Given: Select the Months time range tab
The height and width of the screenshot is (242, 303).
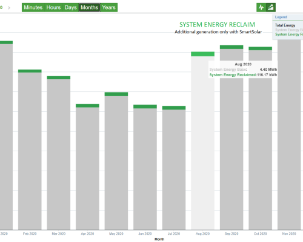Looking at the screenshot, I should (90, 7).
